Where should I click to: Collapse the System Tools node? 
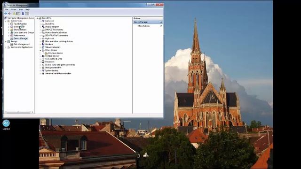click(x=6, y=21)
